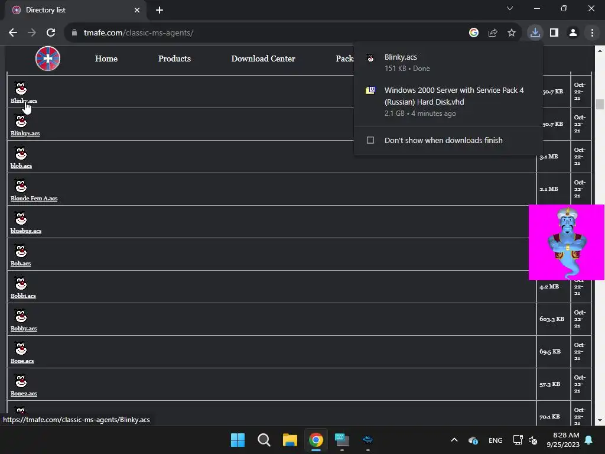This screenshot has width=605, height=454.
Task: Click the agent icon above Bobbi.acs
Action: click(21, 283)
